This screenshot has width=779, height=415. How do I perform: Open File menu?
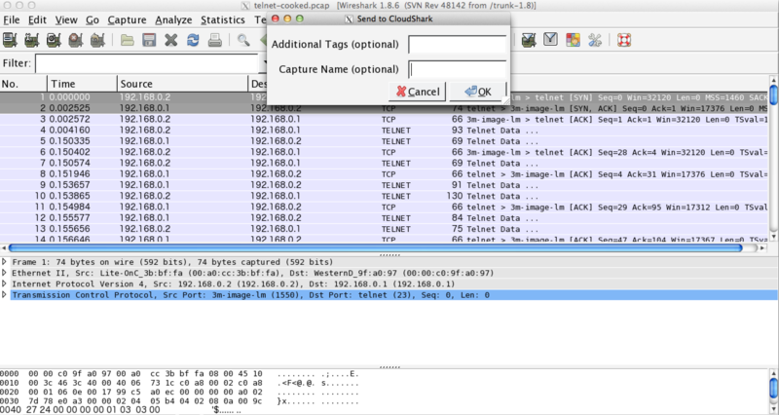tap(12, 19)
